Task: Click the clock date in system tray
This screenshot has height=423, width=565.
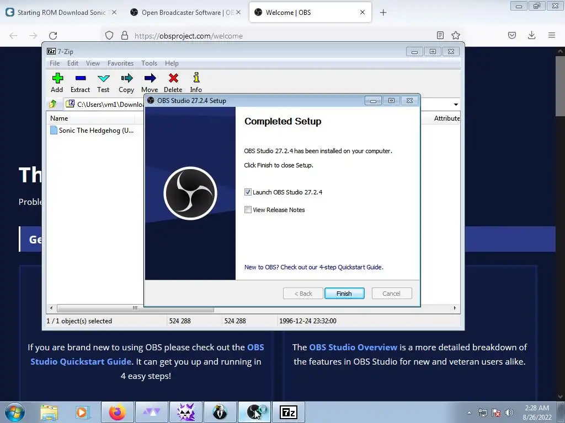Action: pyautogui.click(x=537, y=413)
